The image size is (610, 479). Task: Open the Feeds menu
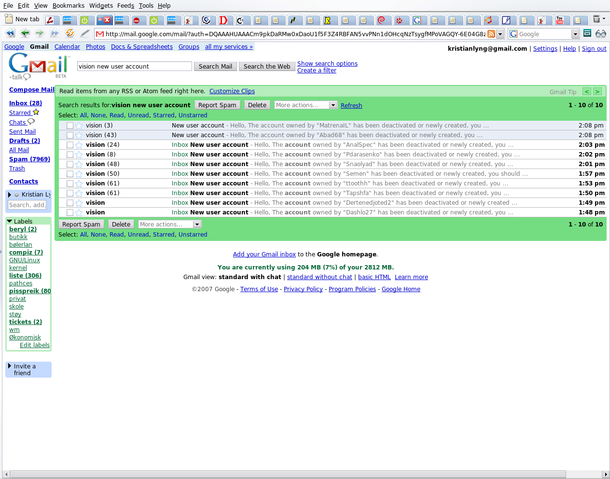[x=125, y=5]
